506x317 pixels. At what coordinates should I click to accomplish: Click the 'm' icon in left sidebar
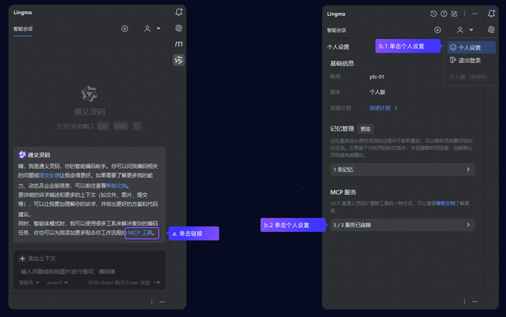coord(179,43)
